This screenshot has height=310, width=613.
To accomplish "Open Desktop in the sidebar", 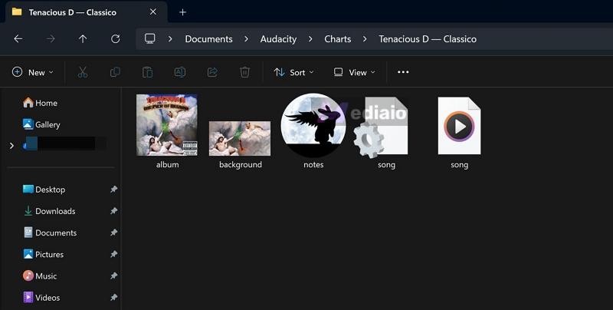I will pos(44,190).
